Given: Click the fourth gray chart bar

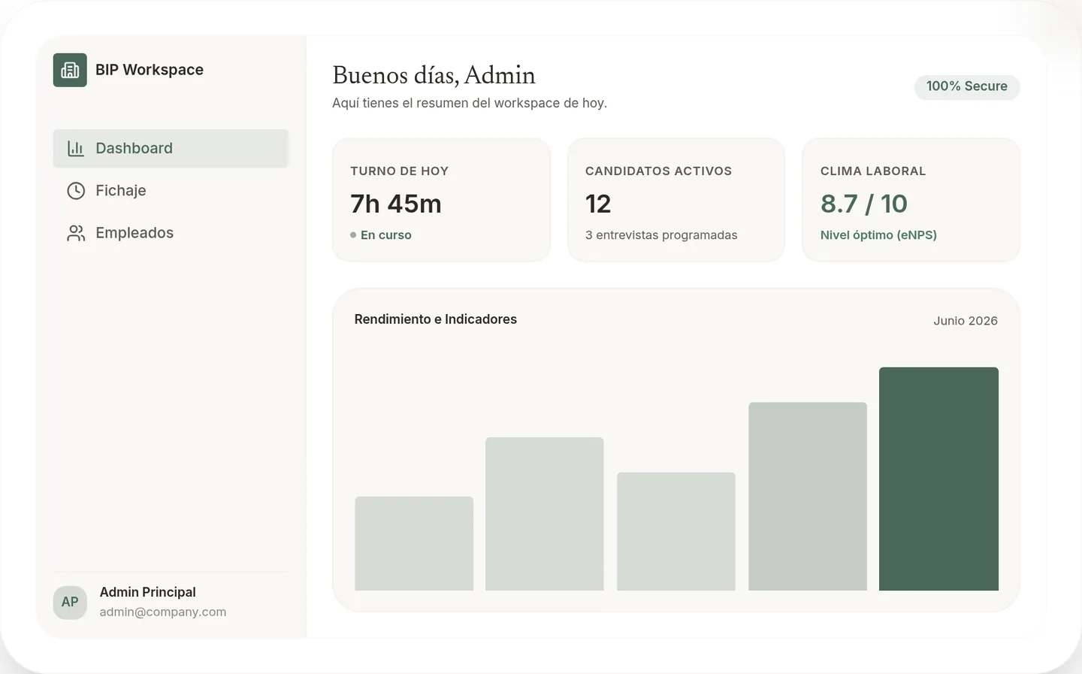Looking at the screenshot, I should 808,497.
